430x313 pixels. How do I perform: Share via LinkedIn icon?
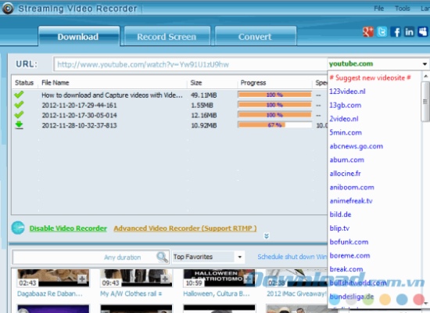click(409, 32)
